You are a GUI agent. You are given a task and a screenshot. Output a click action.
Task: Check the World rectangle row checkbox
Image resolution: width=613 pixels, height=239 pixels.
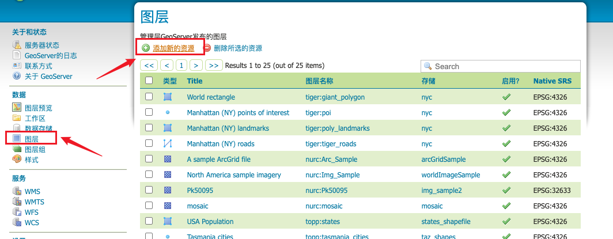(x=149, y=96)
